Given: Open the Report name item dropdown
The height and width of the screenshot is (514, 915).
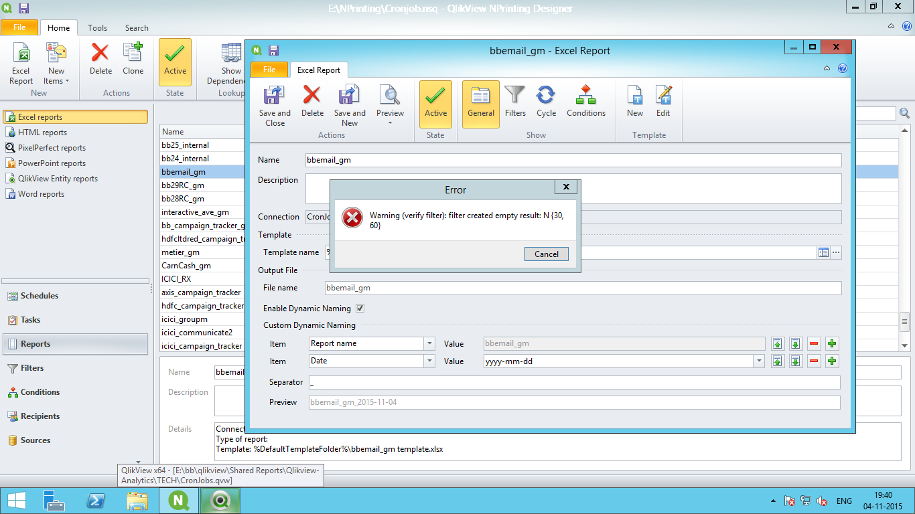Looking at the screenshot, I should pyautogui.click(x=429, y=343).
